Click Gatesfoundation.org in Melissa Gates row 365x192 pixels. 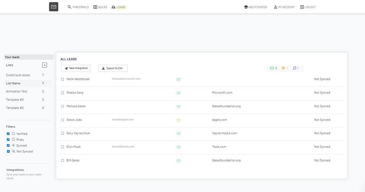pyautogui.click(x=226, y=106)
